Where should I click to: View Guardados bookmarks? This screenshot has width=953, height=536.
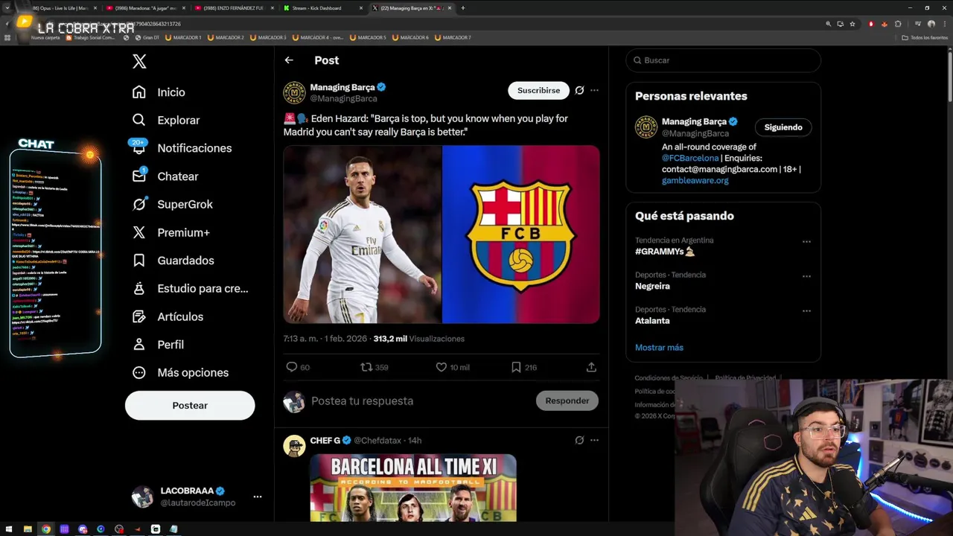(x=173, y=261)
